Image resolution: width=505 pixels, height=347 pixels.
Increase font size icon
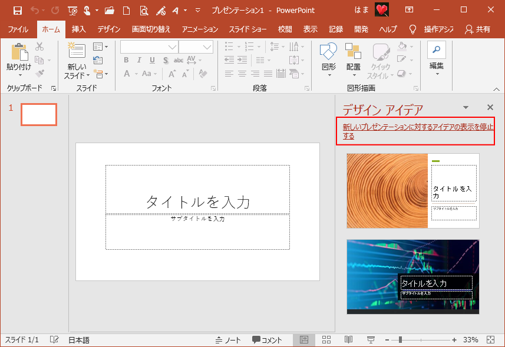pyautogui.click(x=172, y=74)
